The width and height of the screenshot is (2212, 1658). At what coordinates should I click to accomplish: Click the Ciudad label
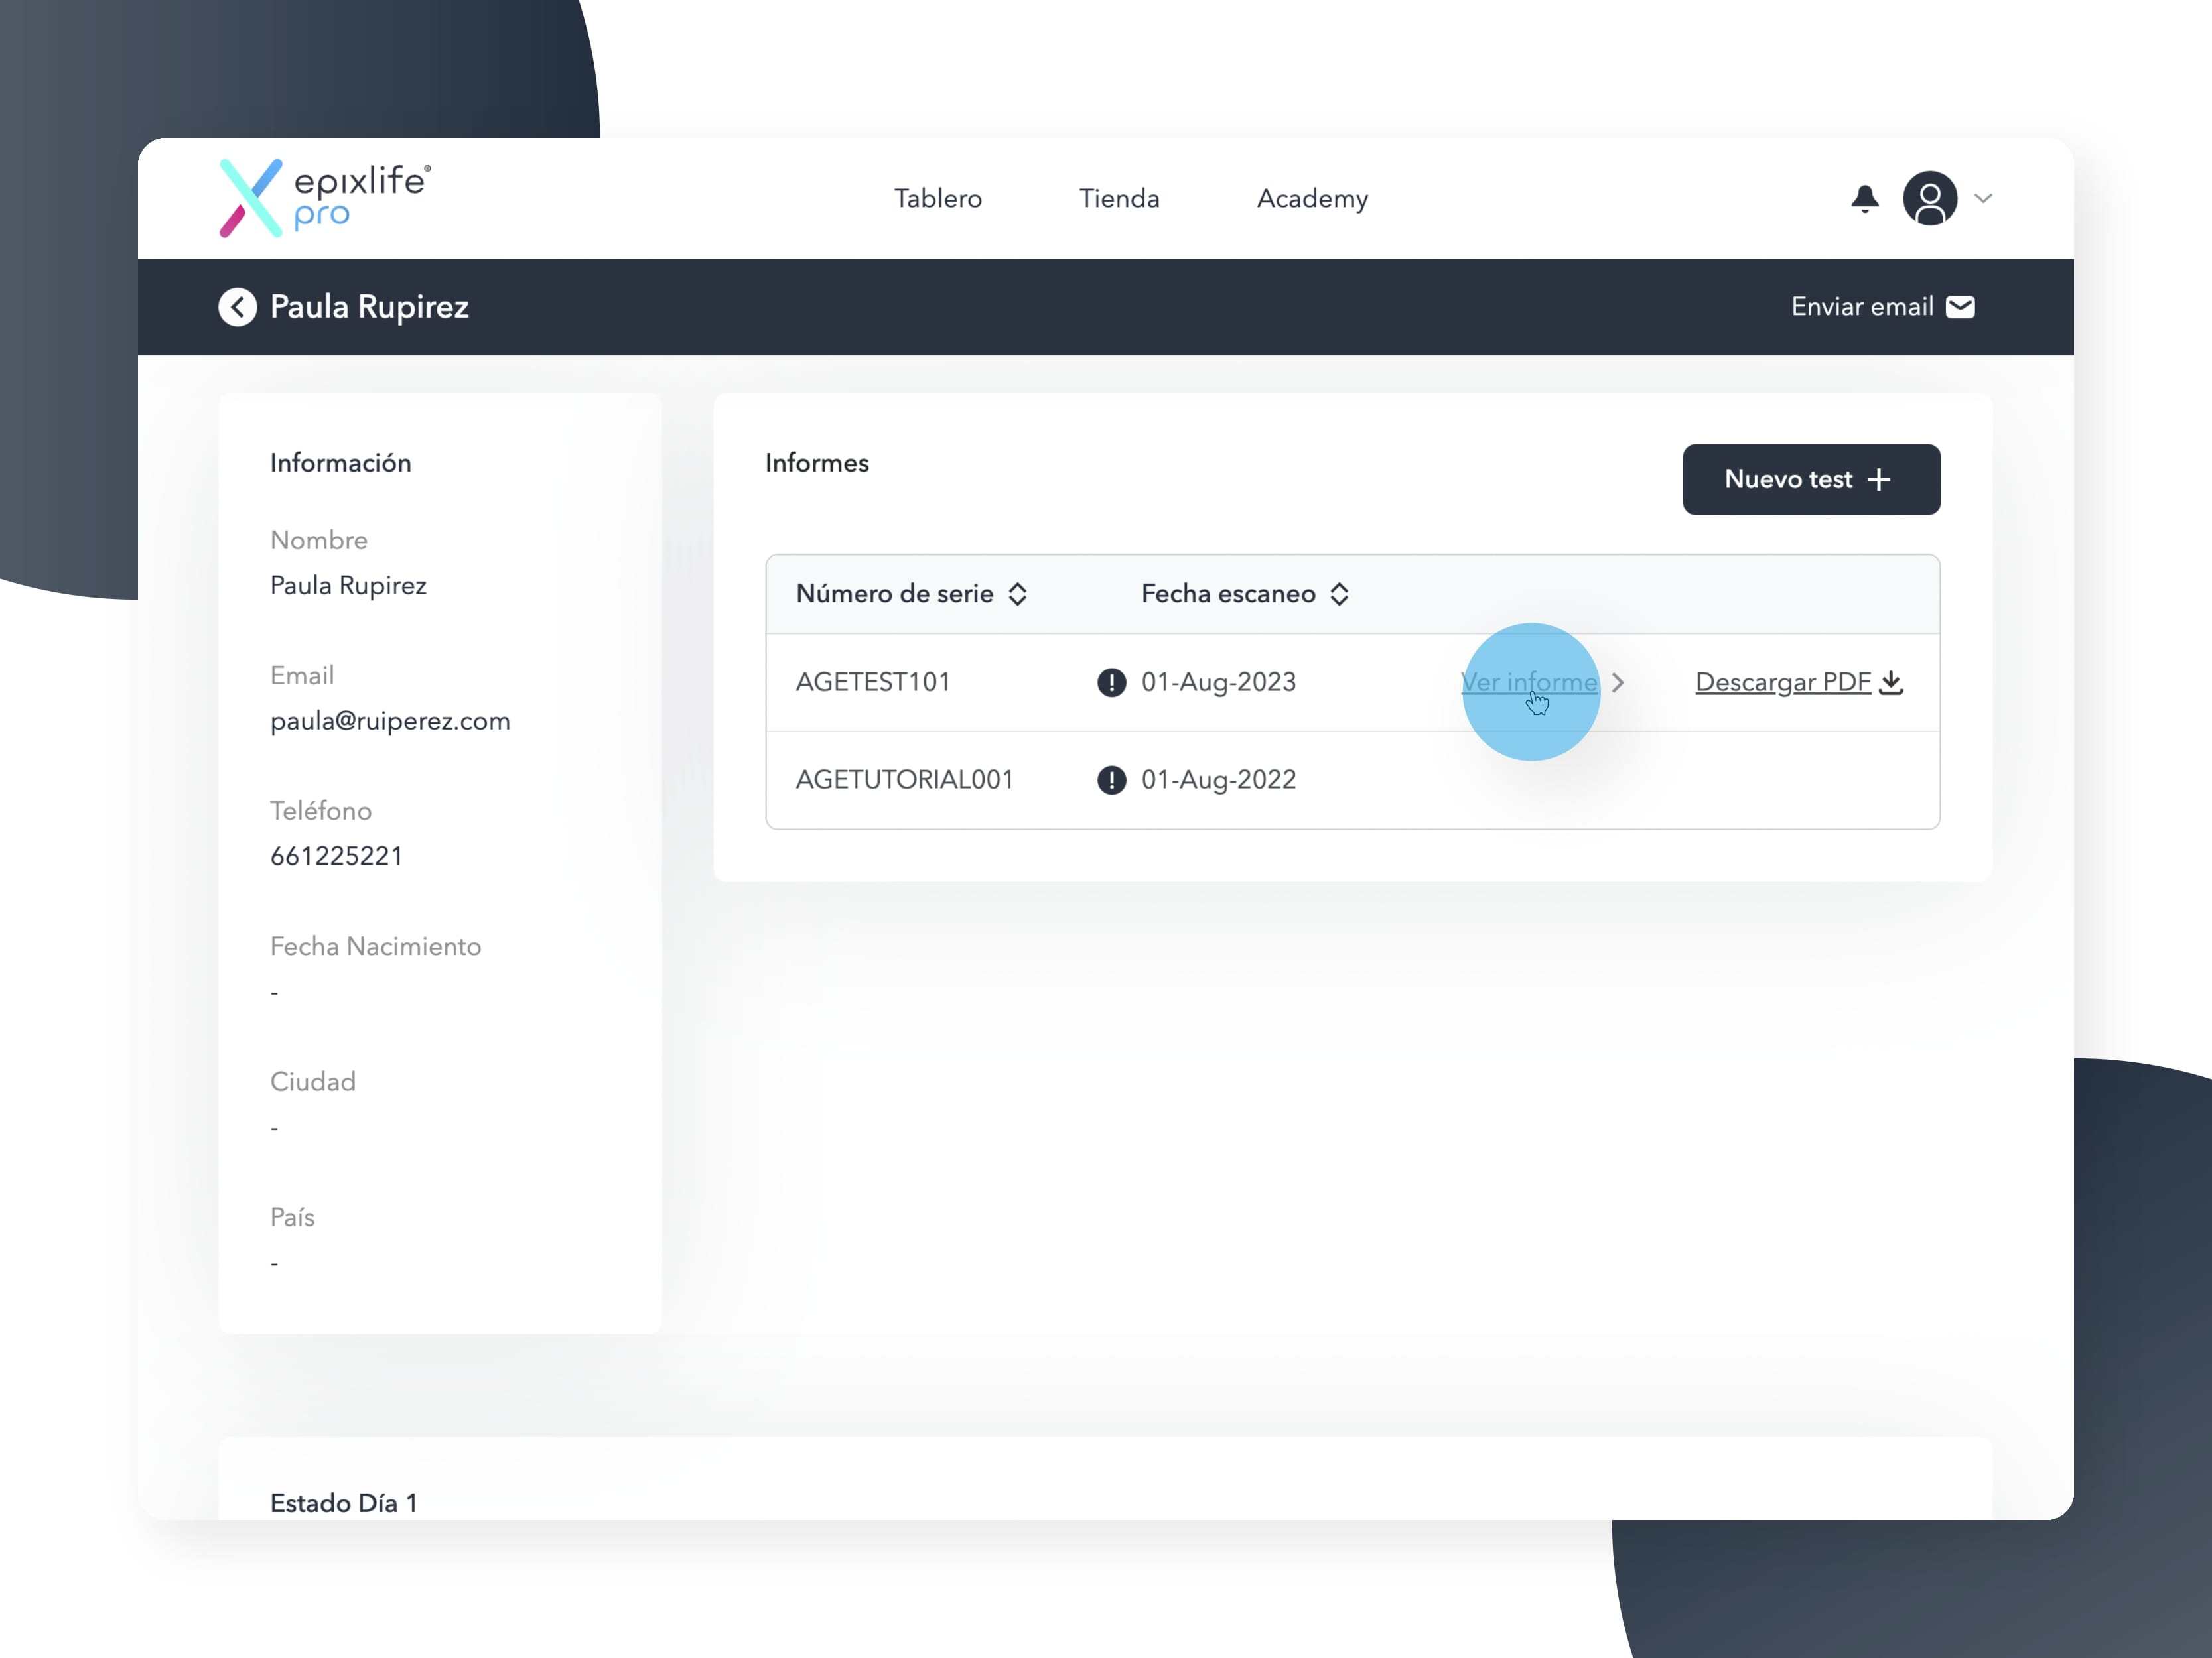pos(313,1082)
